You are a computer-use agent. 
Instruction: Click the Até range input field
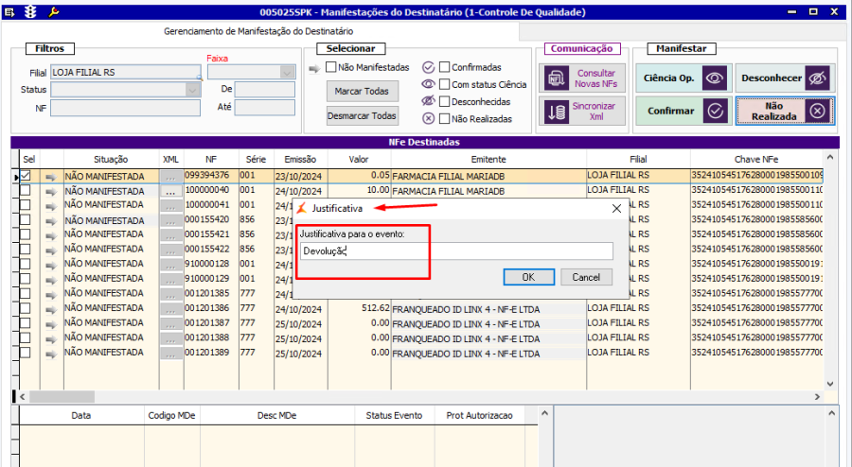265,108
